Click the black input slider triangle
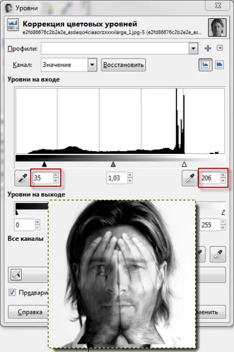The height and width of the screenshot is (352, 234). (44, 164)
